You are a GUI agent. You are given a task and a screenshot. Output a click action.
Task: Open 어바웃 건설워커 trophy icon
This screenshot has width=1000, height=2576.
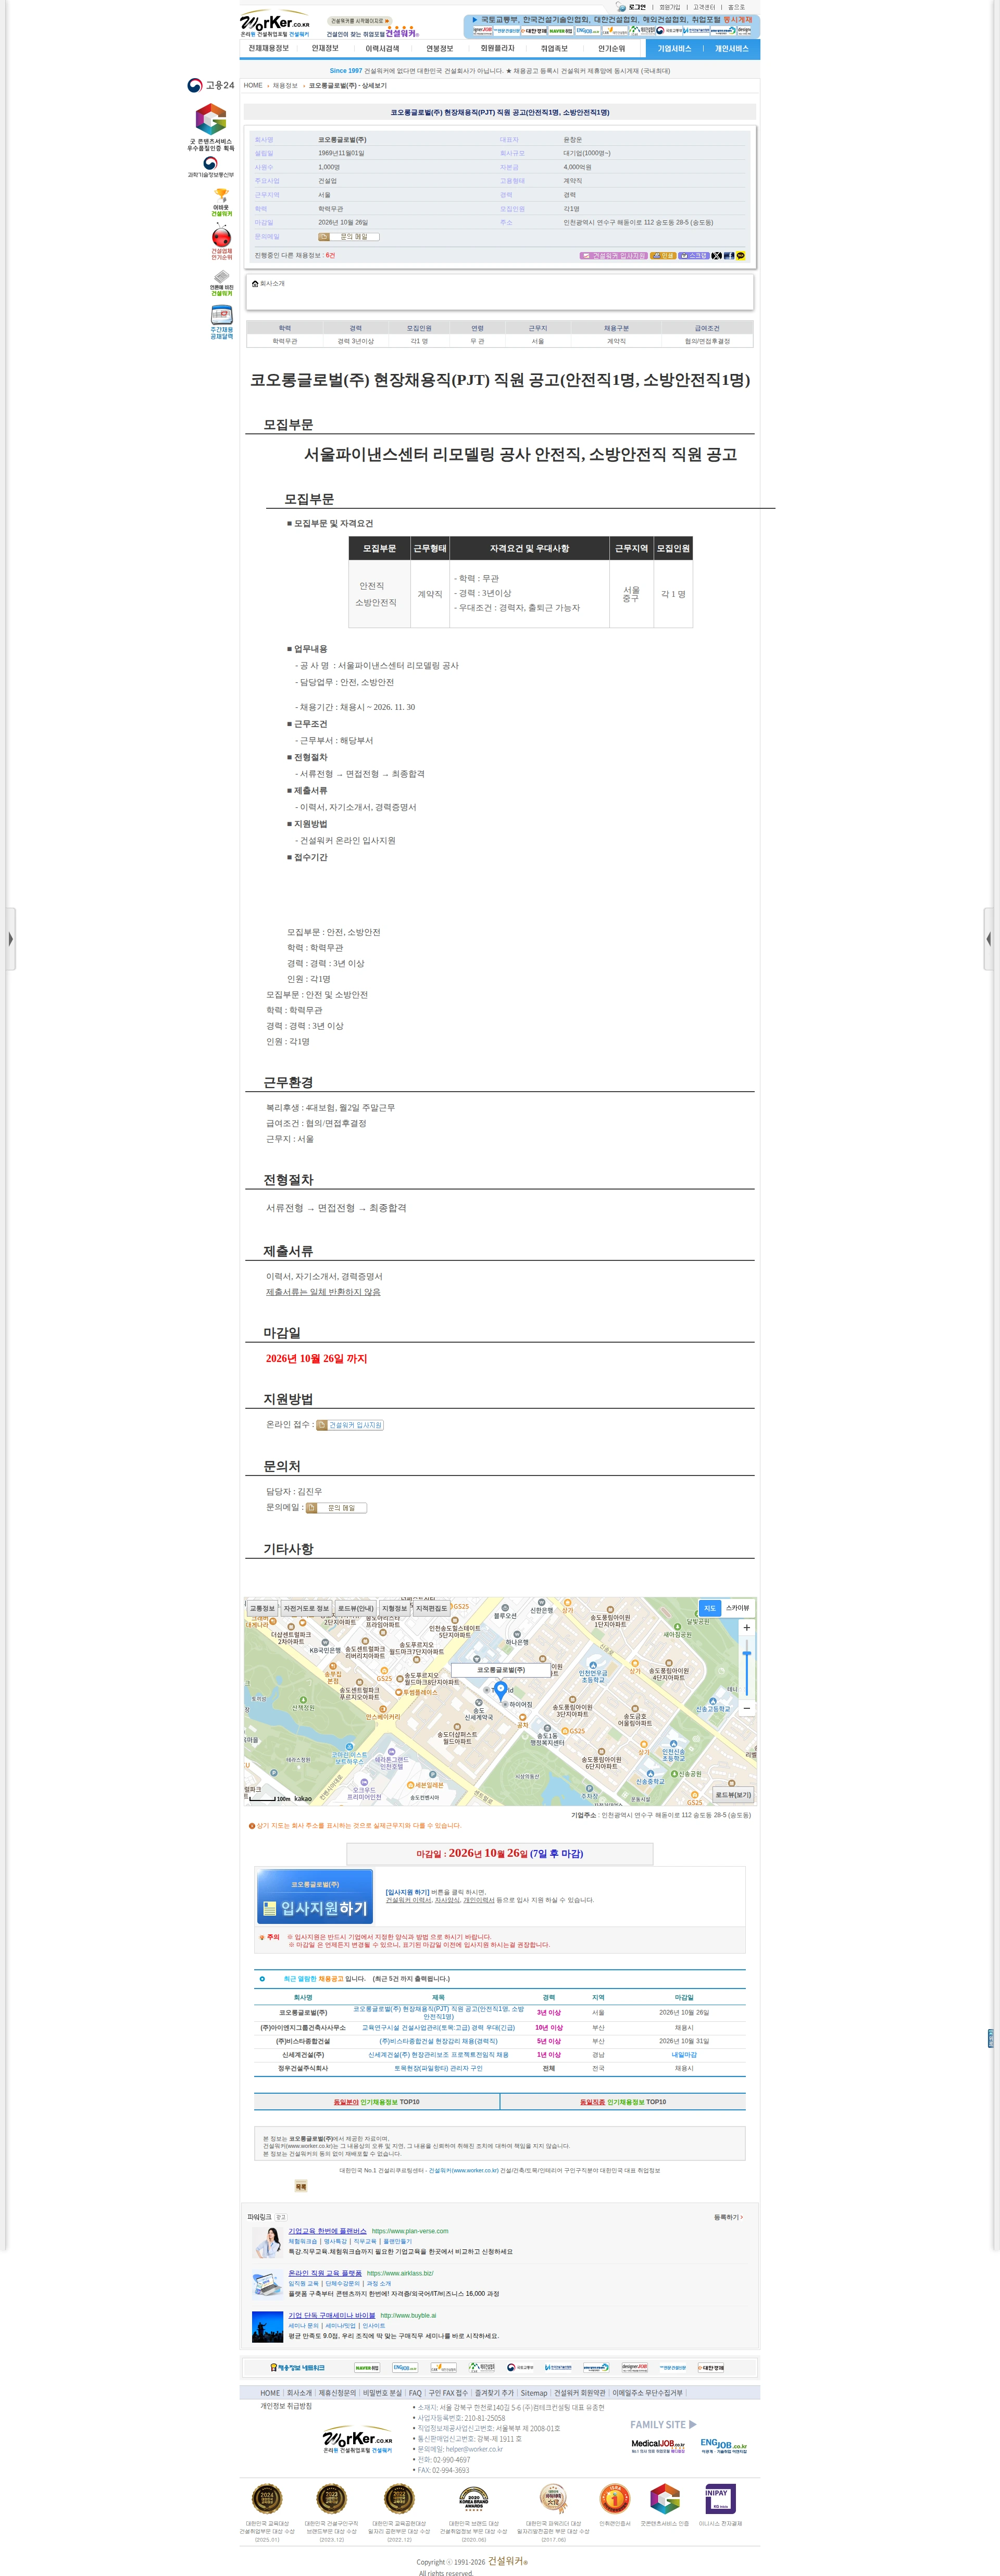(221, 202)
